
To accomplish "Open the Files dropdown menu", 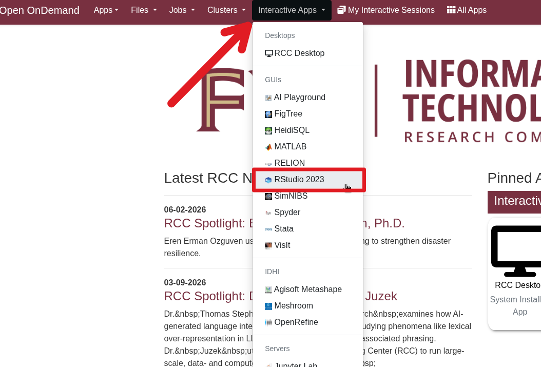I will pos(144,10).
